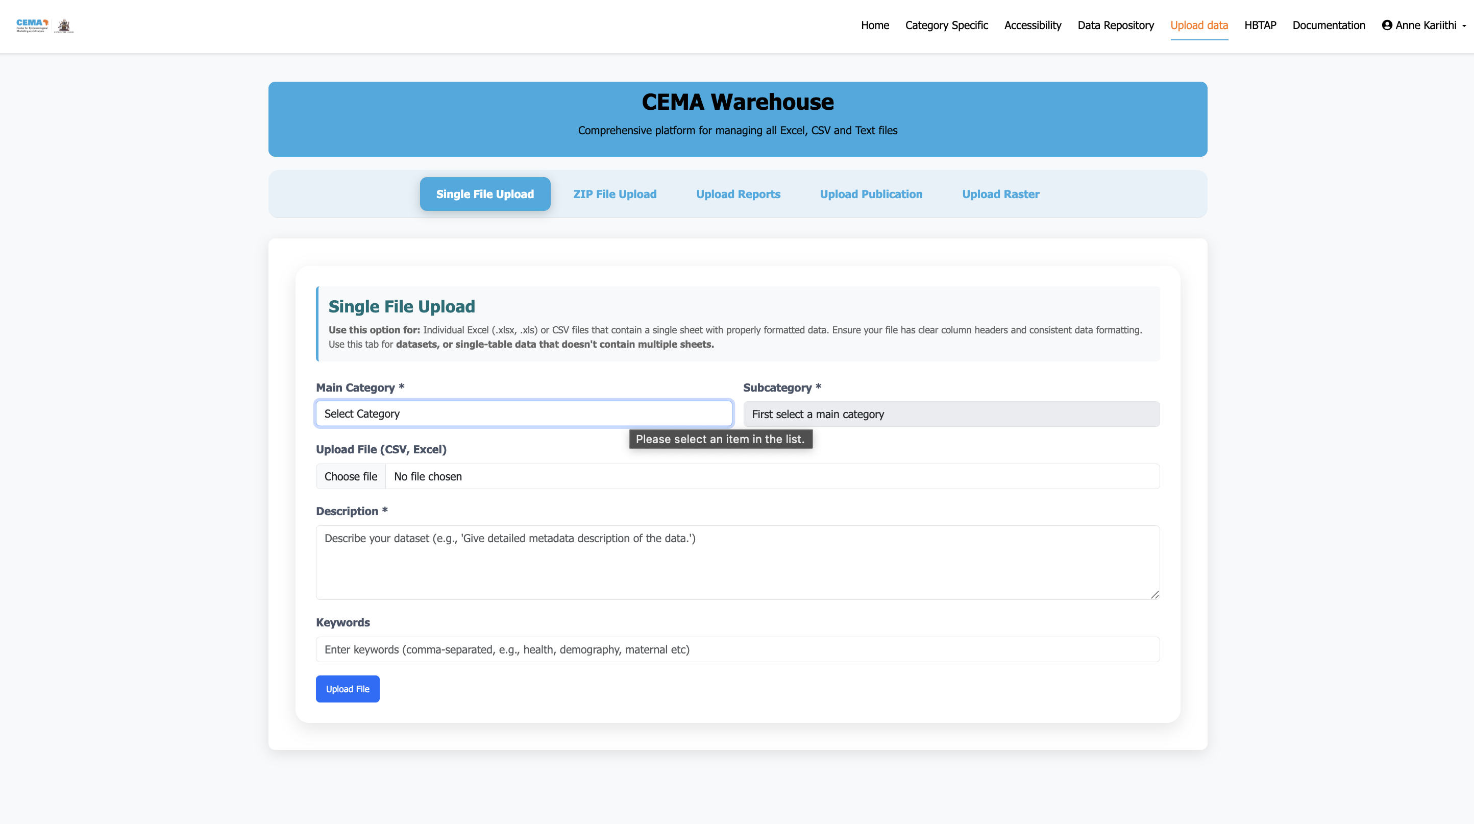Click the Choose file button
The width and height of the screenshot is (1474, 824).
[x=351, y=476]
